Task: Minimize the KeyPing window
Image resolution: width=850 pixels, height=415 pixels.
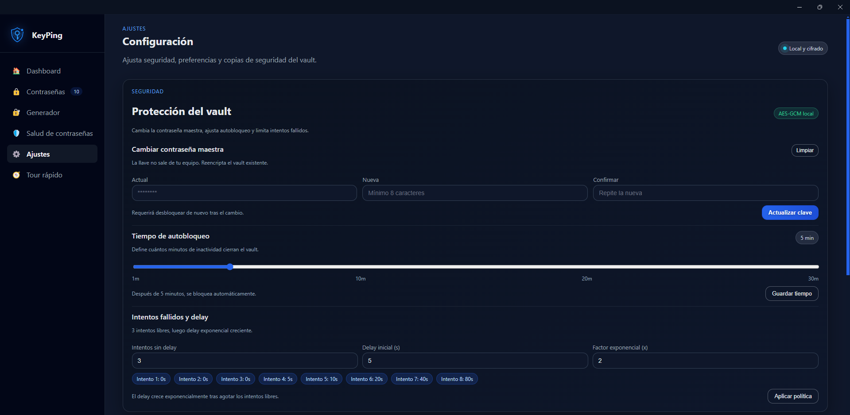Action: [x=800, y=7]
